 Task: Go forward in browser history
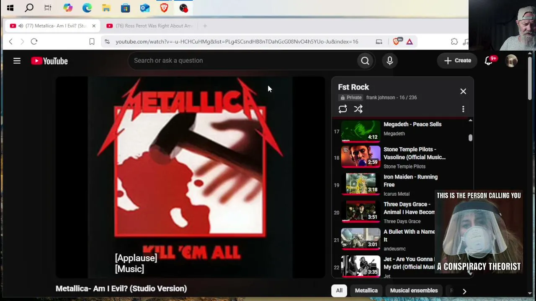pyautogui.click(x=22, y=41)
